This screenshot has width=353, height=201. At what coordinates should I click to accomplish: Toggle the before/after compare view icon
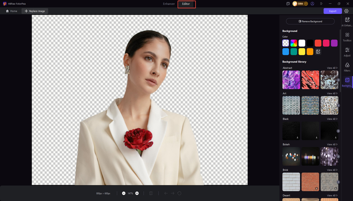point(151,193)
